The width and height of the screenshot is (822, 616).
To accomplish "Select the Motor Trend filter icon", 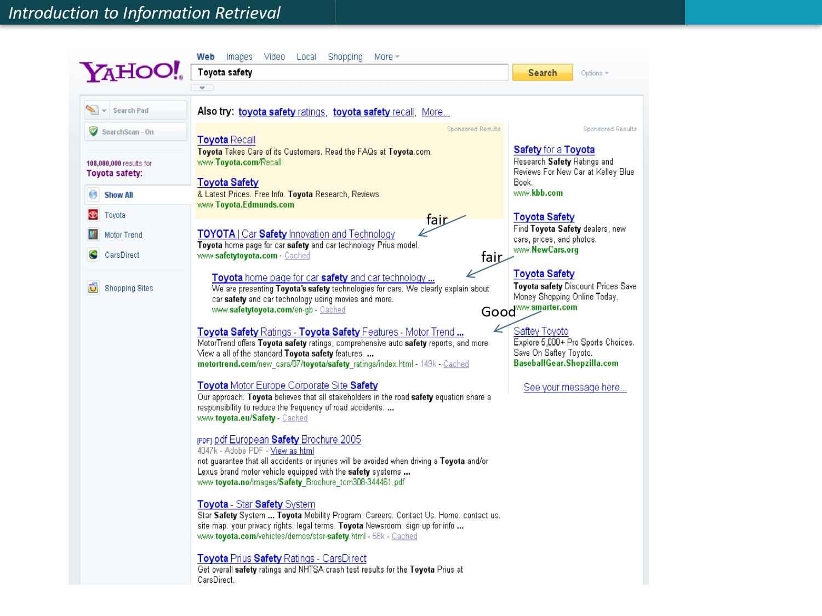I will (x=93, y=235).
